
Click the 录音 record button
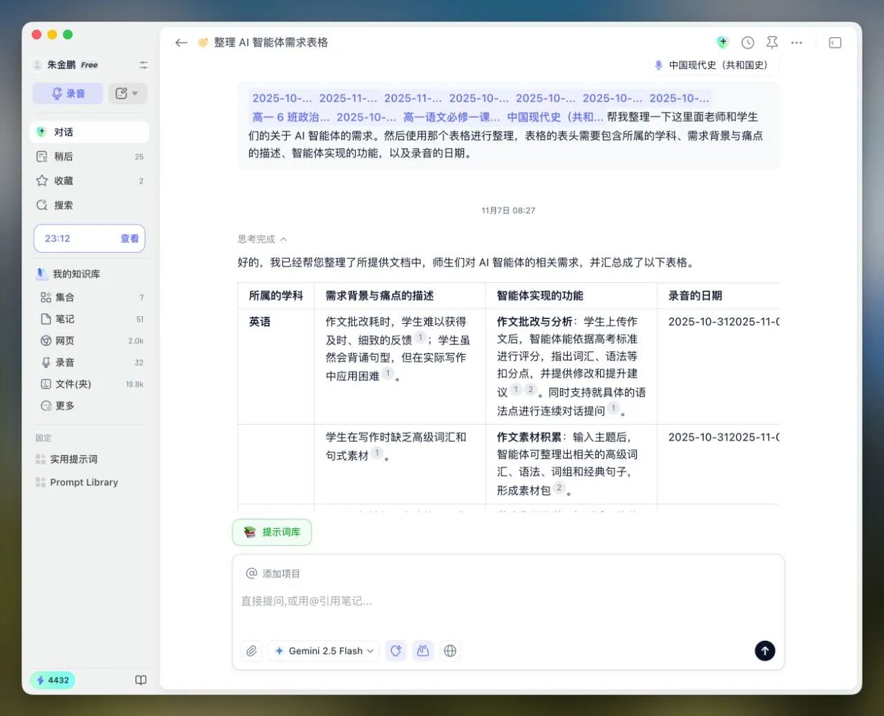pyautogui.click(x=68, y=93)
